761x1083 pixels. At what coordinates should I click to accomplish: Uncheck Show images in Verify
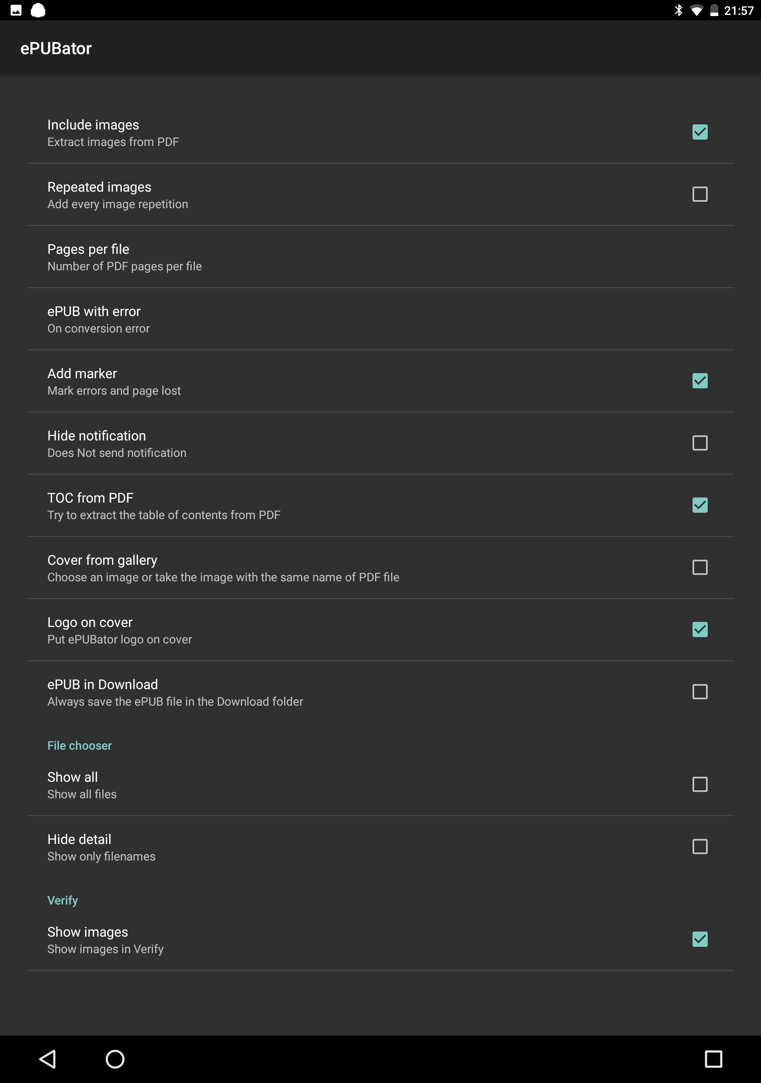click(x=700, y=939)
